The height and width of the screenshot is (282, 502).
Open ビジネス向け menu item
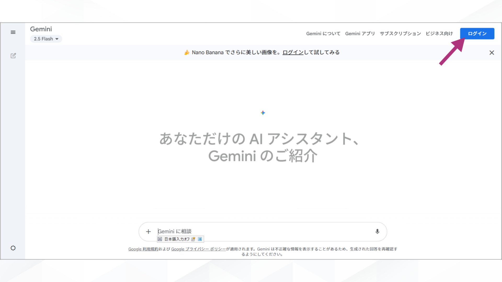[439, 33]
